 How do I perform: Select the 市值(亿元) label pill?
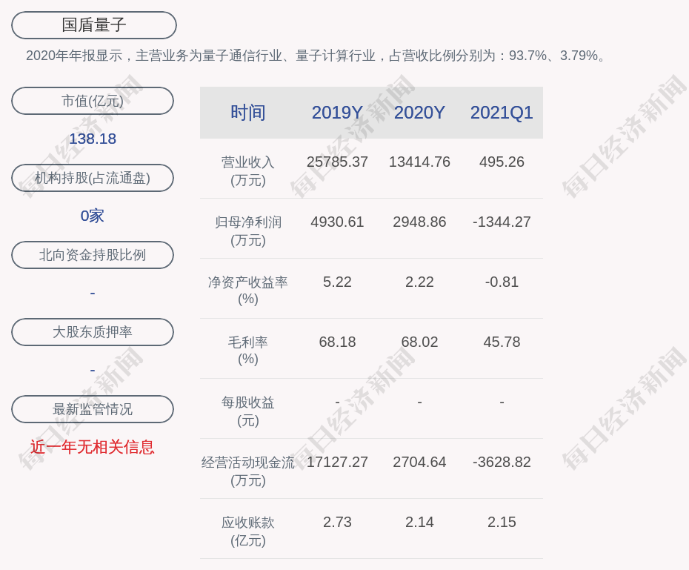92,101
